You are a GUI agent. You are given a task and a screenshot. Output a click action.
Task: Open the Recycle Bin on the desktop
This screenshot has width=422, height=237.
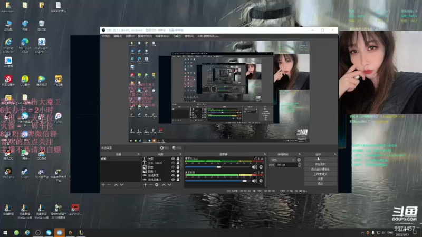[42, 25]
